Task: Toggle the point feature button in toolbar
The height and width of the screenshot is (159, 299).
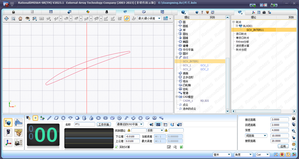Action: (x=35, y=118)
